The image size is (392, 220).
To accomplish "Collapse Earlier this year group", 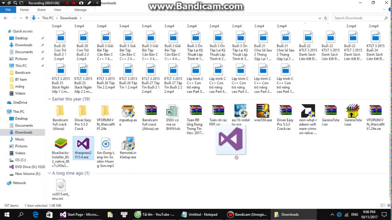I will (x=49, y=99).
